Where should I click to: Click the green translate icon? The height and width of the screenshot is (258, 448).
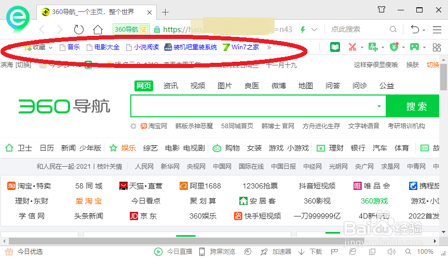point(373,47)
